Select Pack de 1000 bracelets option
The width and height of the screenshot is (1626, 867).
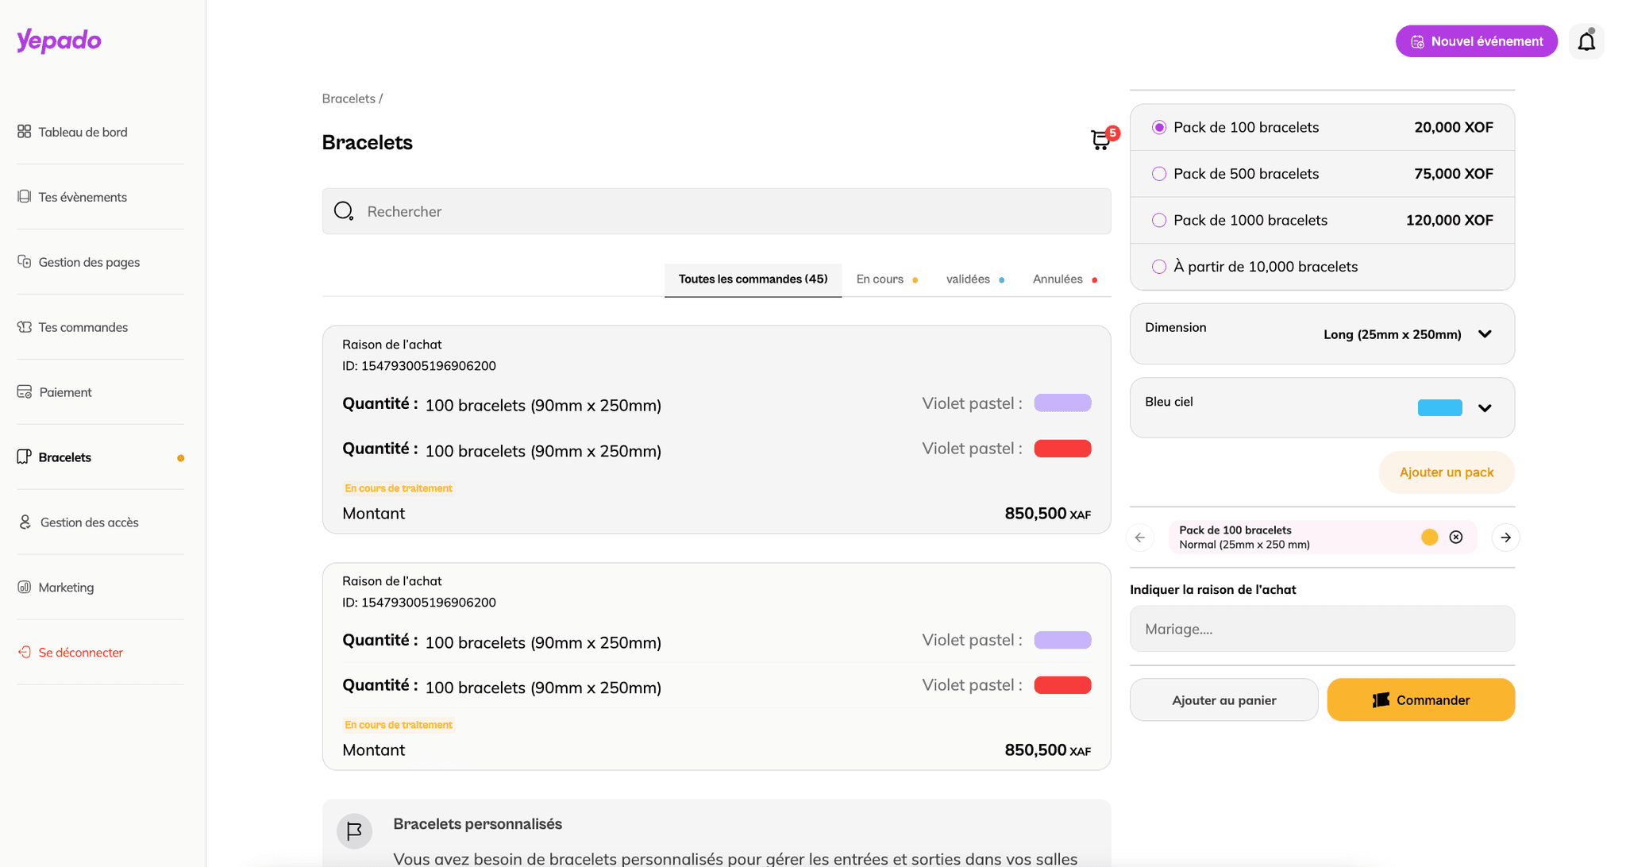pos(1159,221)
